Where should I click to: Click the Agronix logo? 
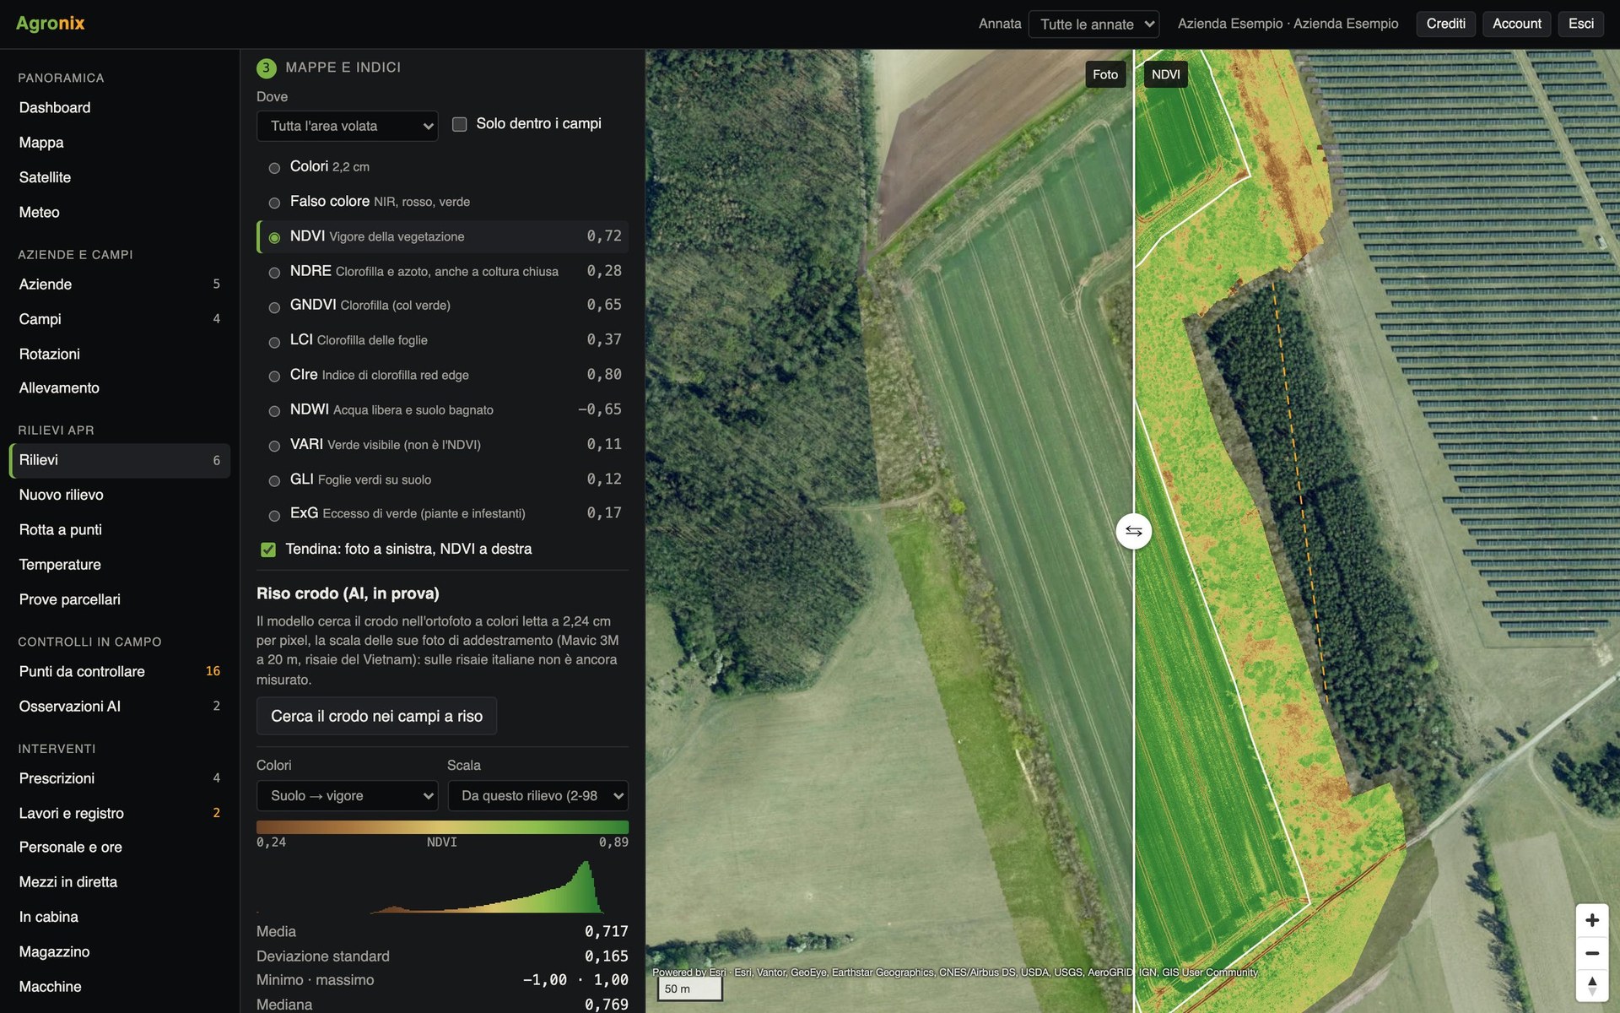51,23
